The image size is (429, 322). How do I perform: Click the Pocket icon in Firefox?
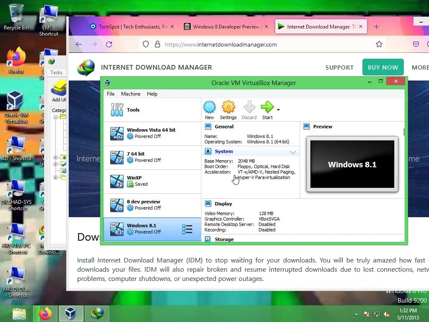pyautogui.click(x=416, y=44)
